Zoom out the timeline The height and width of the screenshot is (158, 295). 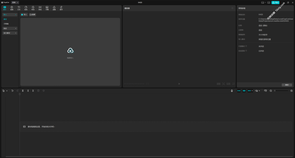pyautogui.click(x=271, y=91)
